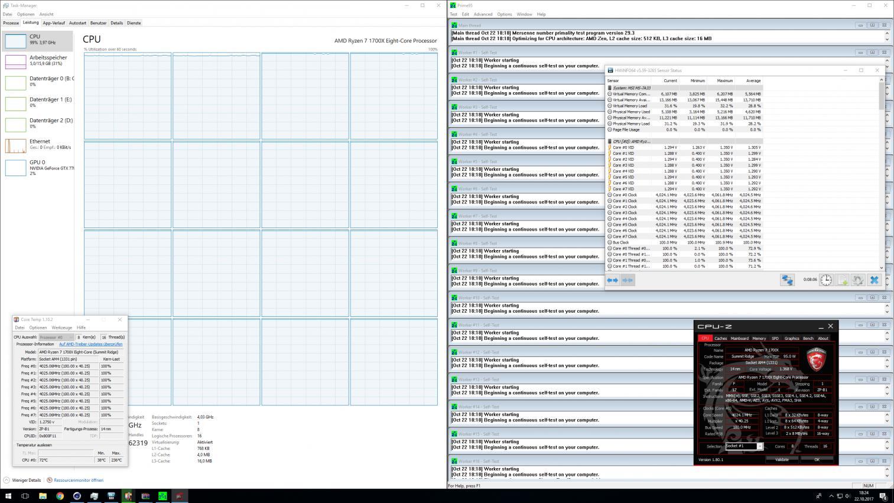Viewport: 894px width, 503px height.
Task: Open HWiNFO sensor settings gear icon
Action: pyautogui.click(x=858, y=280)
